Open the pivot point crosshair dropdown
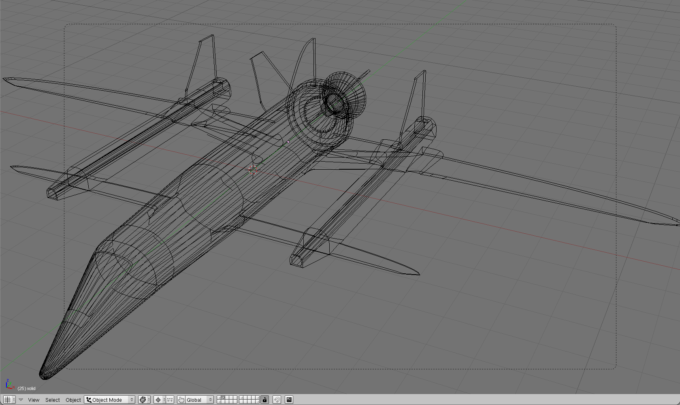This screenshot has height=405, width=680. (160, 400)
